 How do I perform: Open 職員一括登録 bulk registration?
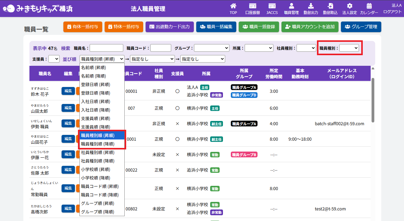click(259, 27)
